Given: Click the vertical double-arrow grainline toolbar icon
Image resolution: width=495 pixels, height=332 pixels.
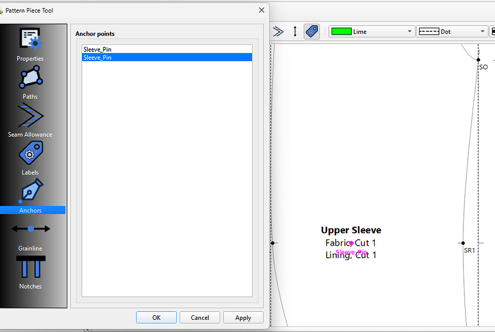Looking at the screenshot, I should (x=295, y=32).
